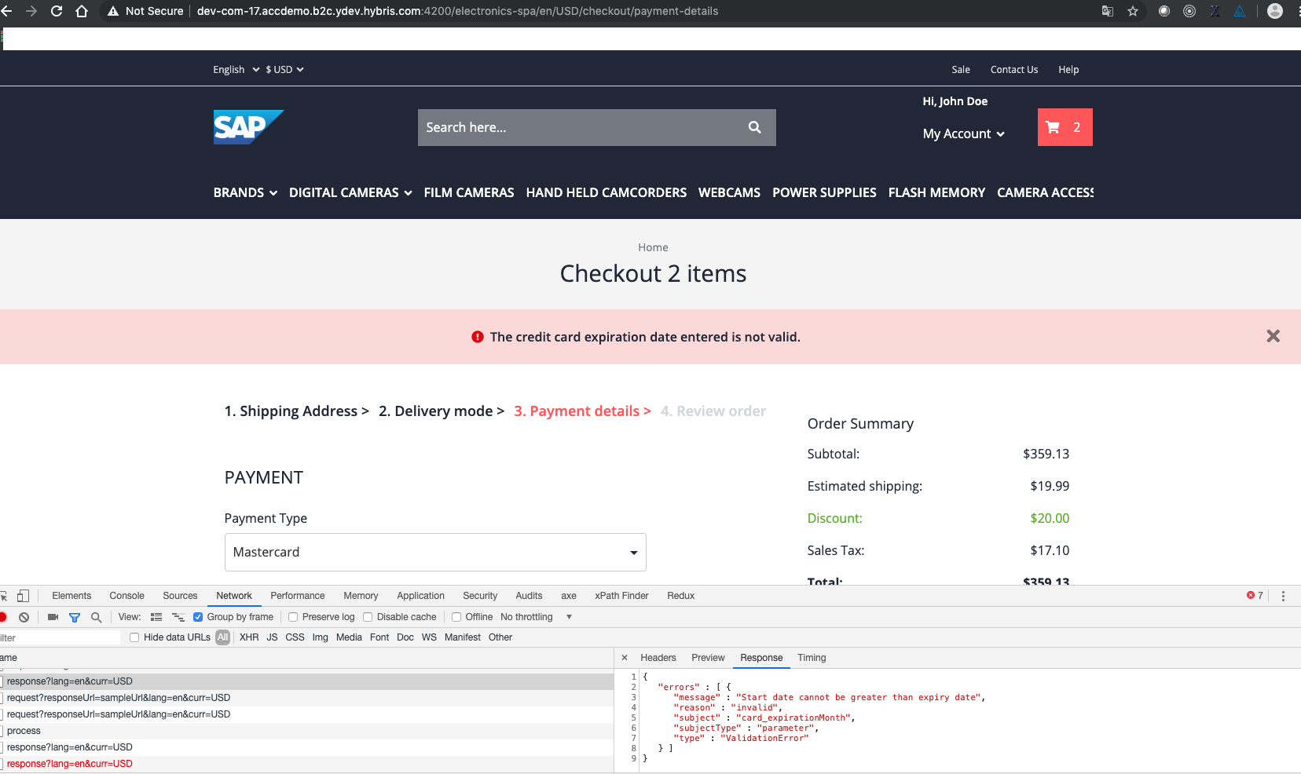1301x774 pixels.
Task: Switch to the Preview tab
Action: point(708,658)
